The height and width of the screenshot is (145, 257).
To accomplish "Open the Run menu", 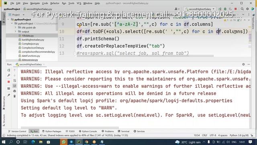I will [64, 3].
